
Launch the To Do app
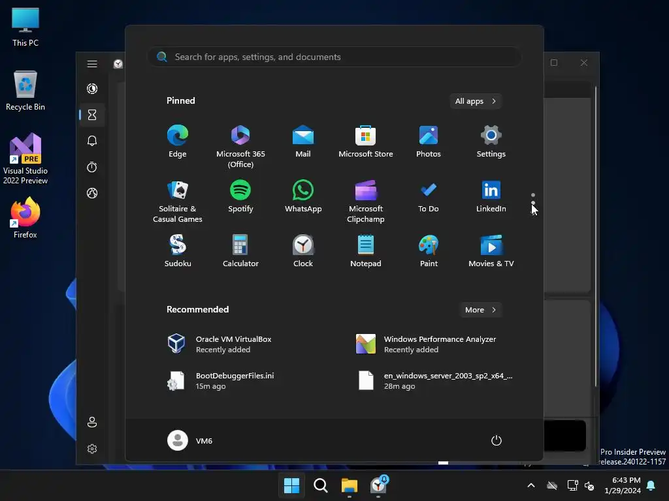tap(429, 196)
